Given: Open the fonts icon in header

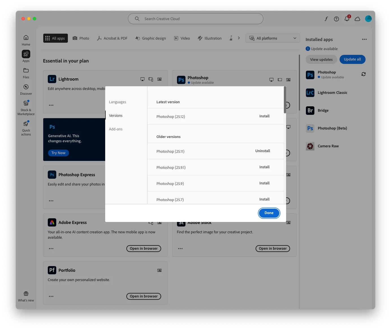Looking at the screenshot, I should [x=326, y=19].
